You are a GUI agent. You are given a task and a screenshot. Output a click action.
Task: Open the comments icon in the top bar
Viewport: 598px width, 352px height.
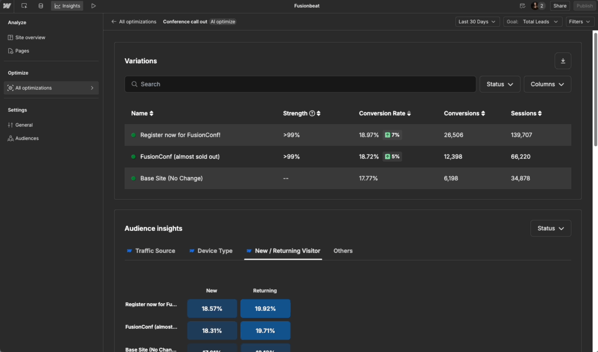[x=523, y=6]
